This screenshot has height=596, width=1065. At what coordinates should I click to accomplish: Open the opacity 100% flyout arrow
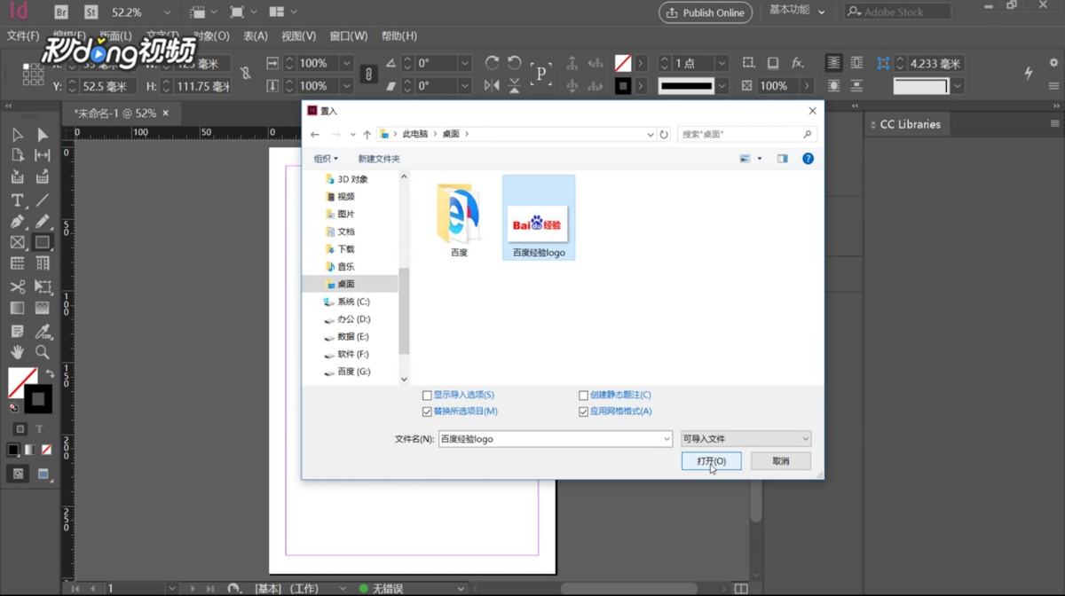807,86
